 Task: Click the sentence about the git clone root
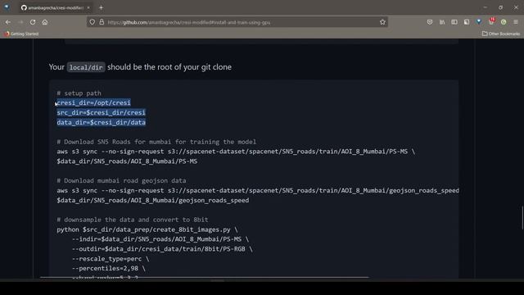coord(140,67)
